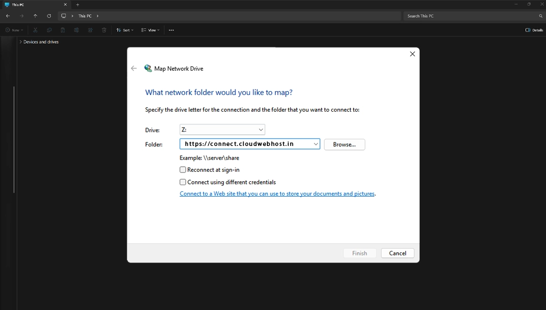Select the This PC tab
Image resolution: width=546 pixels, height=310 pixels.
[x=35, y=5]
